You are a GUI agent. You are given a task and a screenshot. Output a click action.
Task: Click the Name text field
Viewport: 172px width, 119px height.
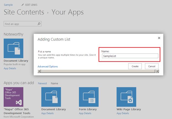[130, 56]
